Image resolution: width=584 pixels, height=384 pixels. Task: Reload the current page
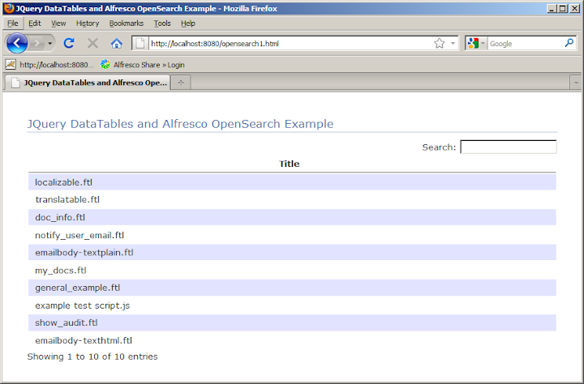(69, 44)
